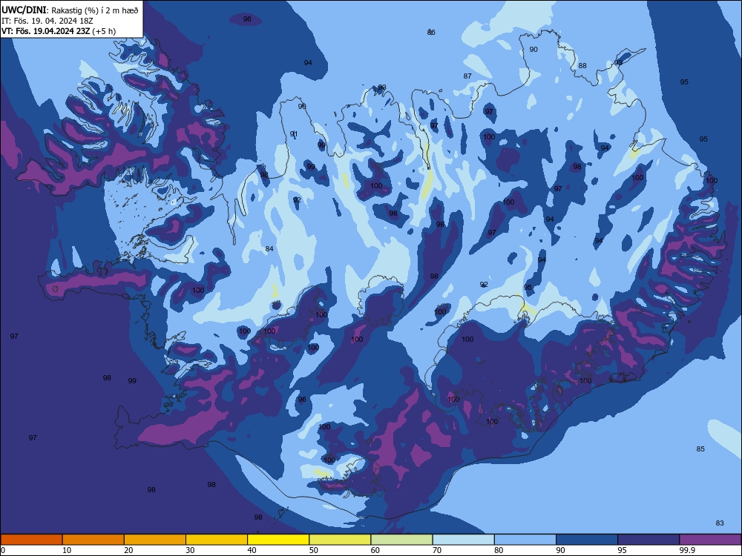Click the 20–30 amber legend swatch
The width and height of the screenshot is (742, 556).
155,540
